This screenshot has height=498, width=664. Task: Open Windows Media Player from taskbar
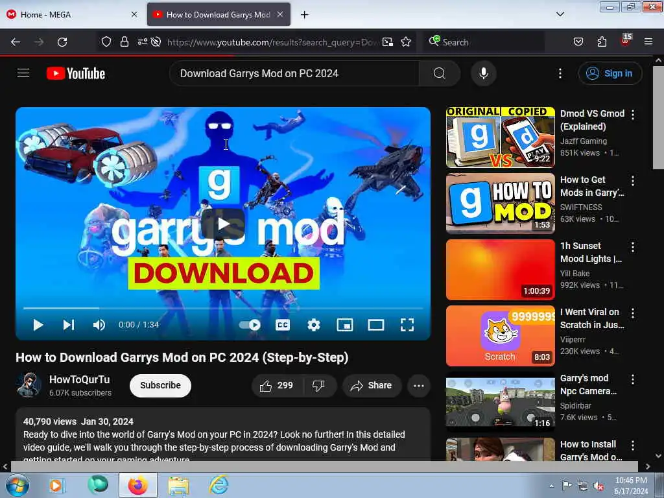57,485
